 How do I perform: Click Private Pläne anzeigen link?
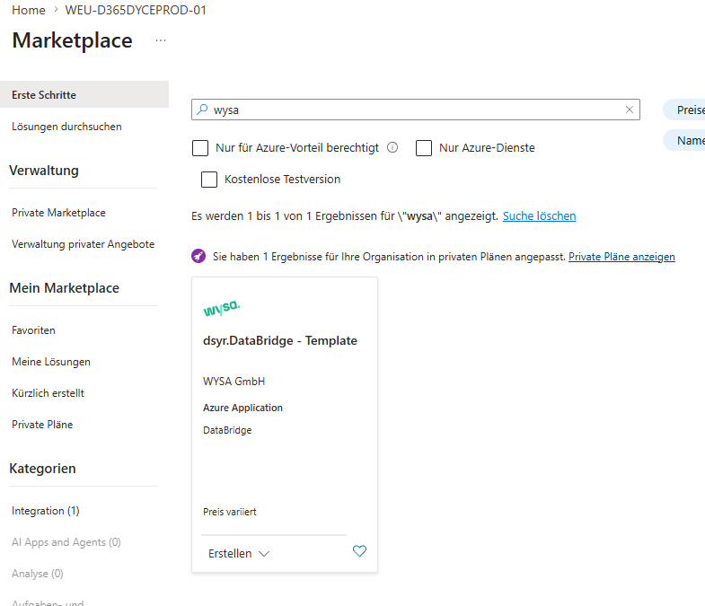(621, 256)
